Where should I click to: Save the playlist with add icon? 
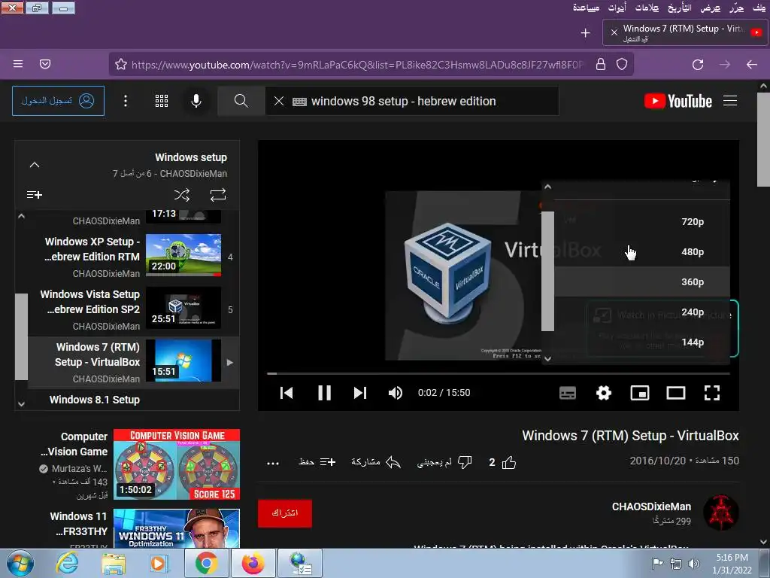pos(35,195)
